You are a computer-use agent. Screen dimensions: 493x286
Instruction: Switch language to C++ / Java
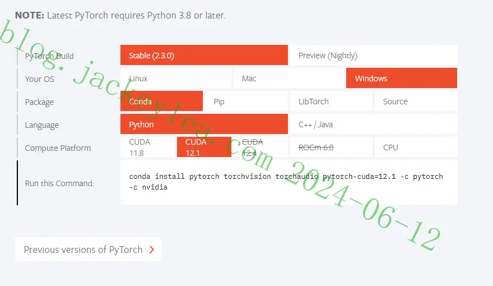coord(373,124)
